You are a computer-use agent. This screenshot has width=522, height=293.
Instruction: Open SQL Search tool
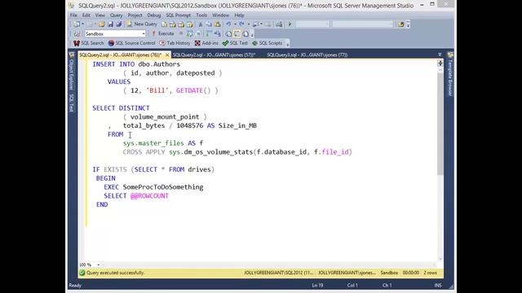pos(89,43)
